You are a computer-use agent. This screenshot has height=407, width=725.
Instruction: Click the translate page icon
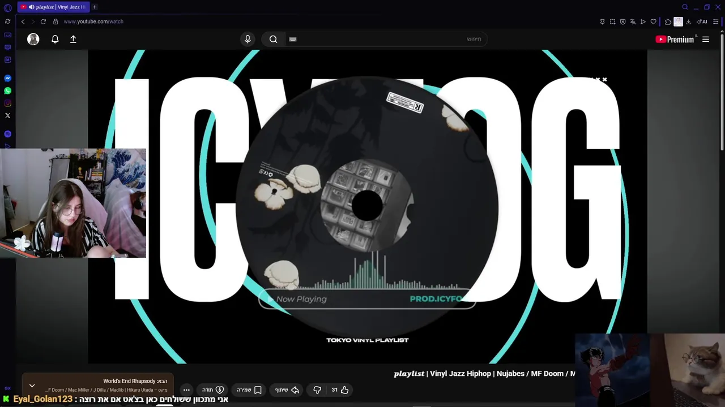[x=633, y=21]
